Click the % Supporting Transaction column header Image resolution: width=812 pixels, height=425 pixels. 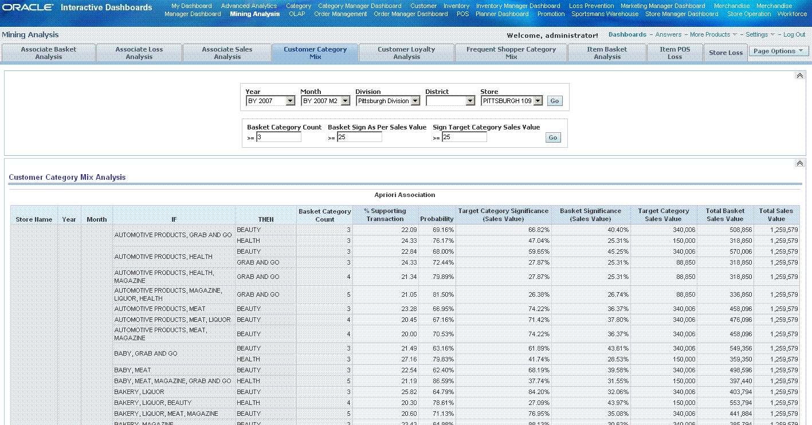(385, 215)
